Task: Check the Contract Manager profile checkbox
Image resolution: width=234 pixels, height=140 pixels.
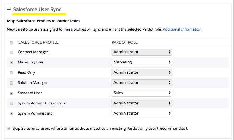Action: pyautogui.click(x=11, y=52)
